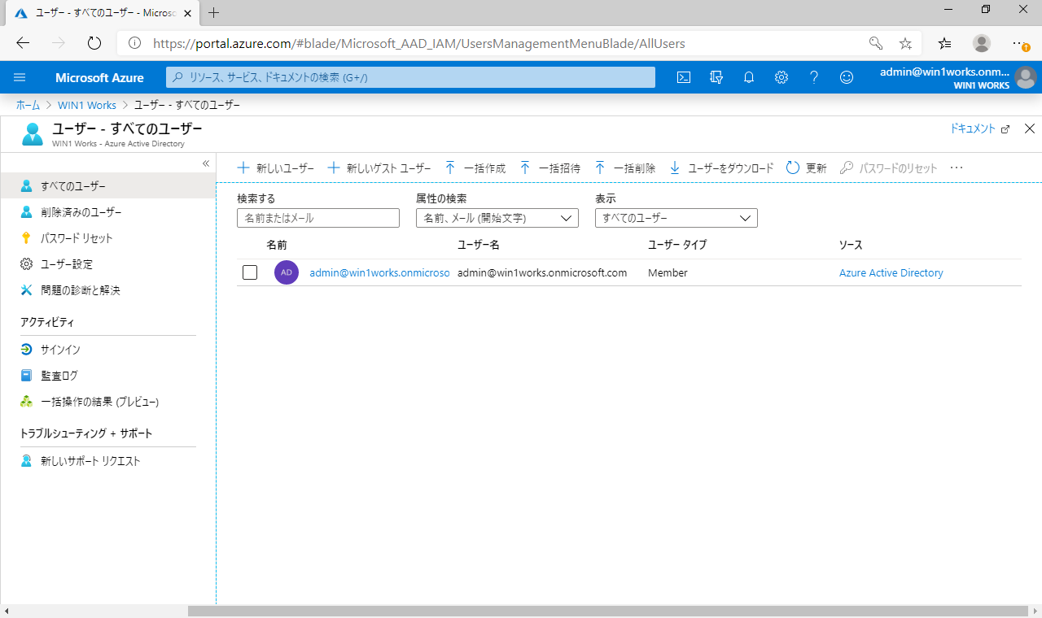1042x618 pixels.
Task: Click the scrollbar left arrow
Action: point(7,611)
